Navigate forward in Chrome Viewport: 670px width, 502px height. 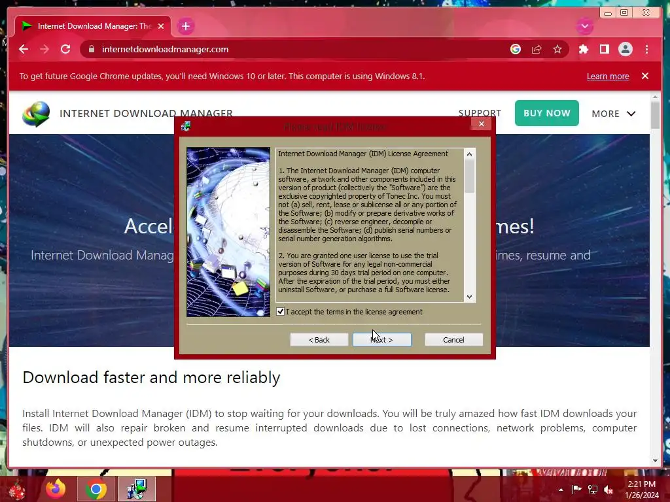pyautogui.click(x=44, y=49)
